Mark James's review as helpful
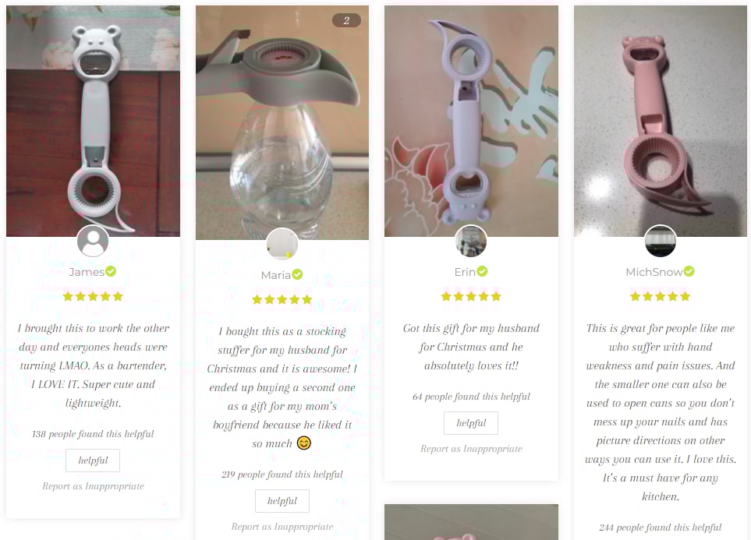Viewport: 751px width, 540px height. pyautogui.click(x=93, y=461)
